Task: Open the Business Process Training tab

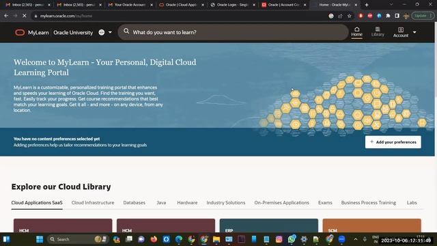Action: click(x=369, y=203)
